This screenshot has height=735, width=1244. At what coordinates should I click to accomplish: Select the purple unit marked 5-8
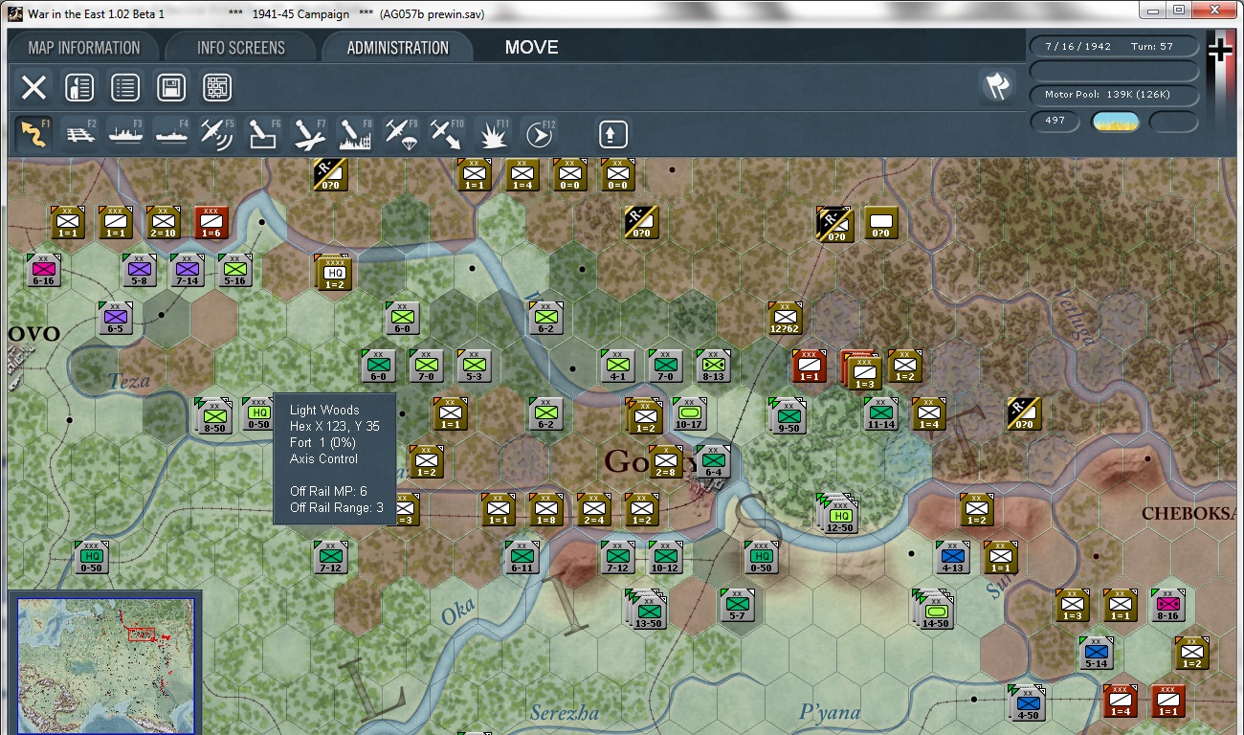(140, 271)
